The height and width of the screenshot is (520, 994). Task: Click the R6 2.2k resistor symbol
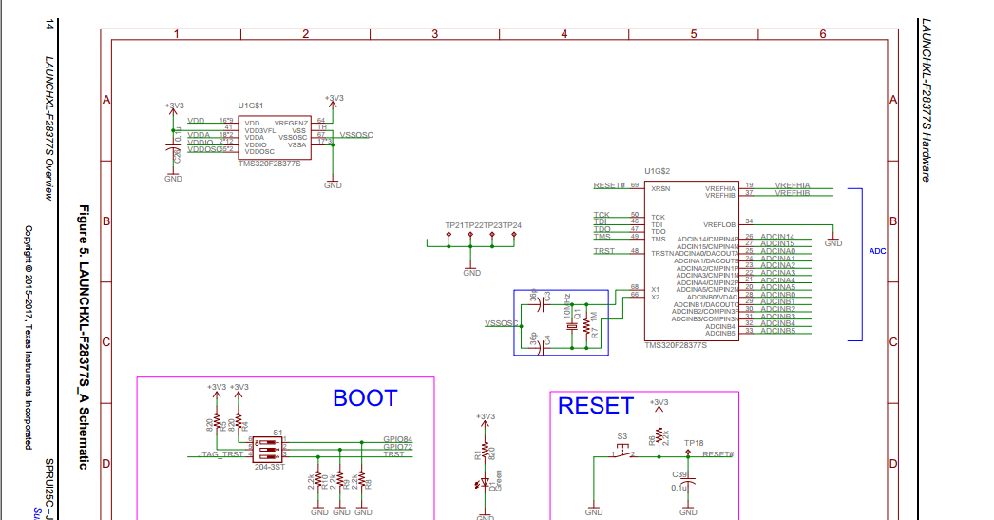(659, 435)
